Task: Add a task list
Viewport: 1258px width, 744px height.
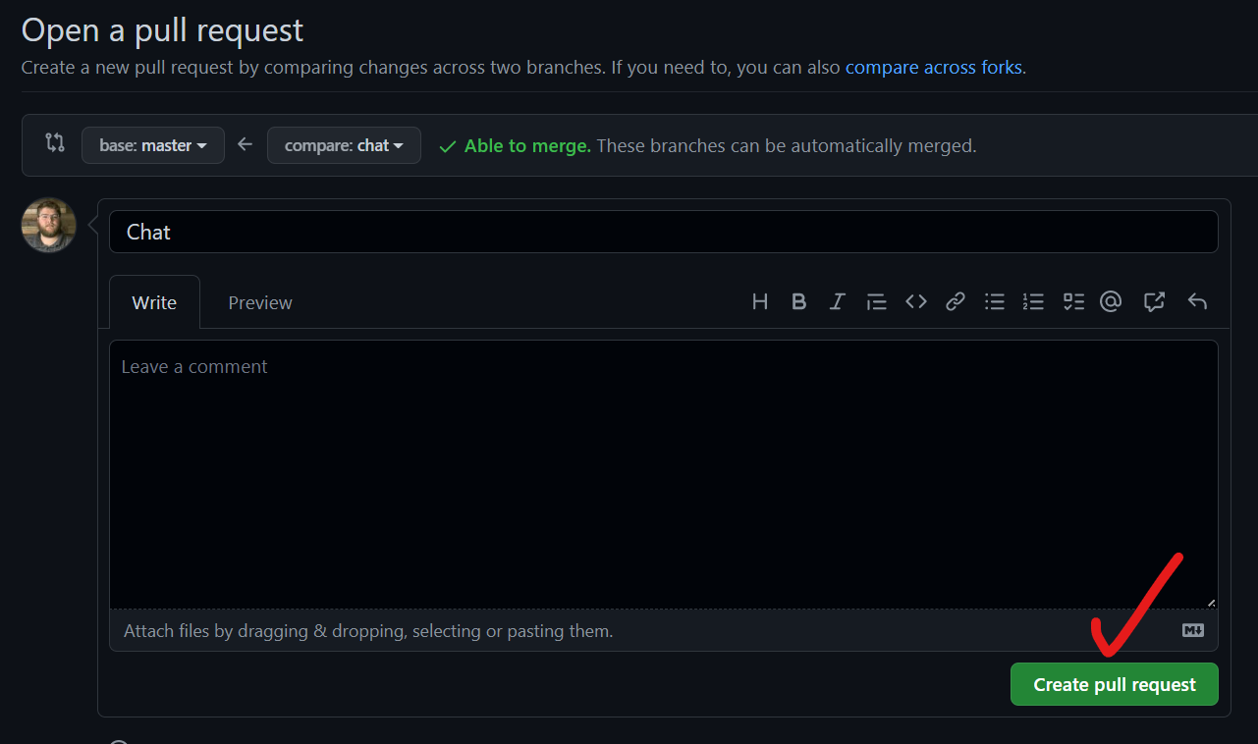Action: [x=1073, y=302]
